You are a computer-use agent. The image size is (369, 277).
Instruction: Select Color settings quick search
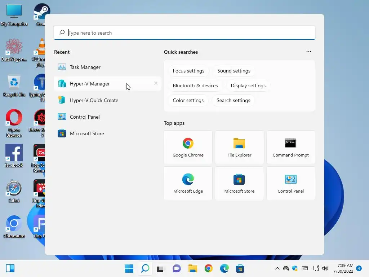point(188,101)
